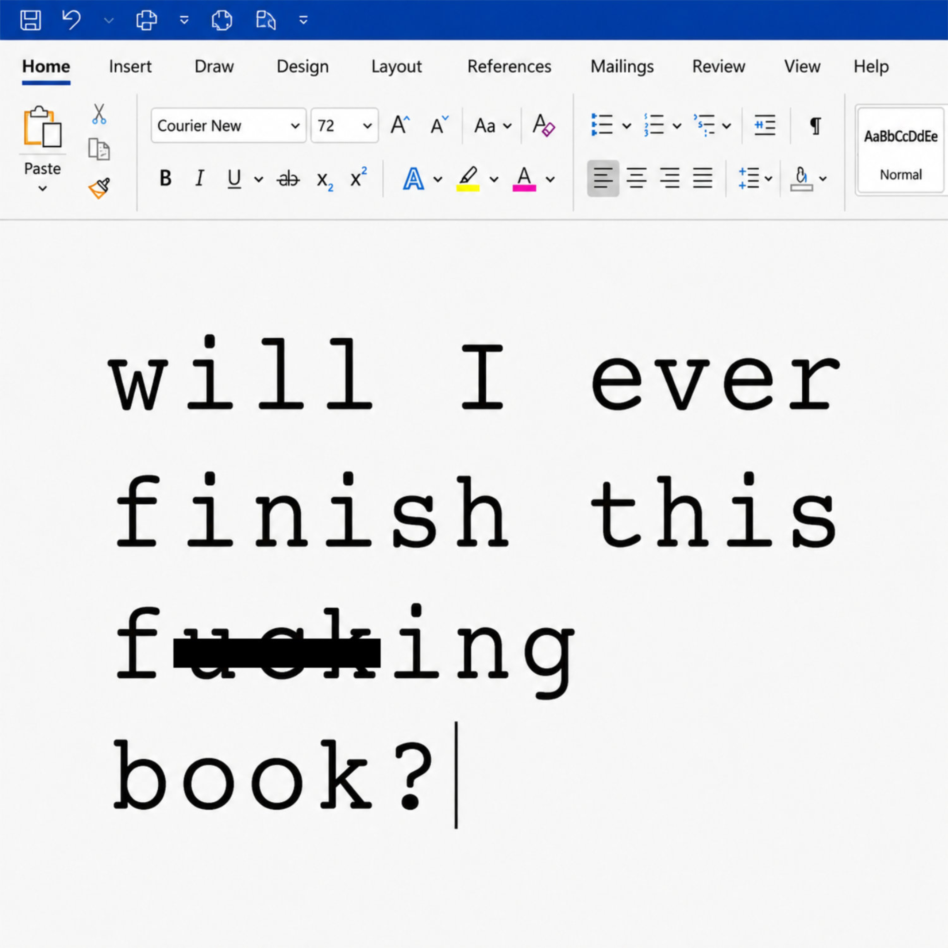Click the Save icon in the title bar

(30, 20)
